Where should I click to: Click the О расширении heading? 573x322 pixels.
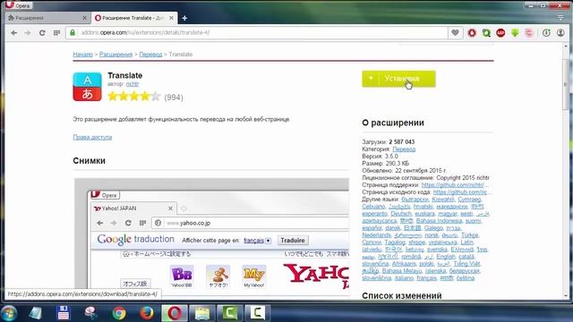(x=393, y=123)
